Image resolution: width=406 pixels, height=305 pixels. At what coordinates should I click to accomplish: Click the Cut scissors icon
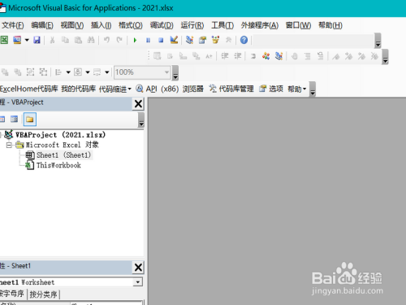click(52, 40)
